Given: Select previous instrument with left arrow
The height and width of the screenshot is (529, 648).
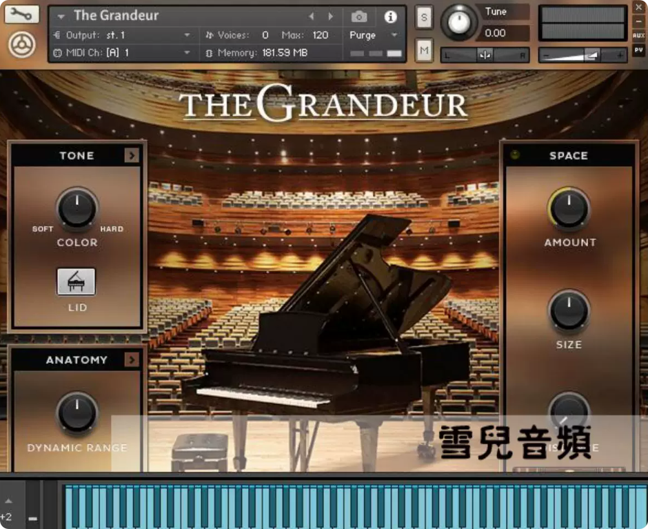Looking at the screenshot, I should click(312, 16).
